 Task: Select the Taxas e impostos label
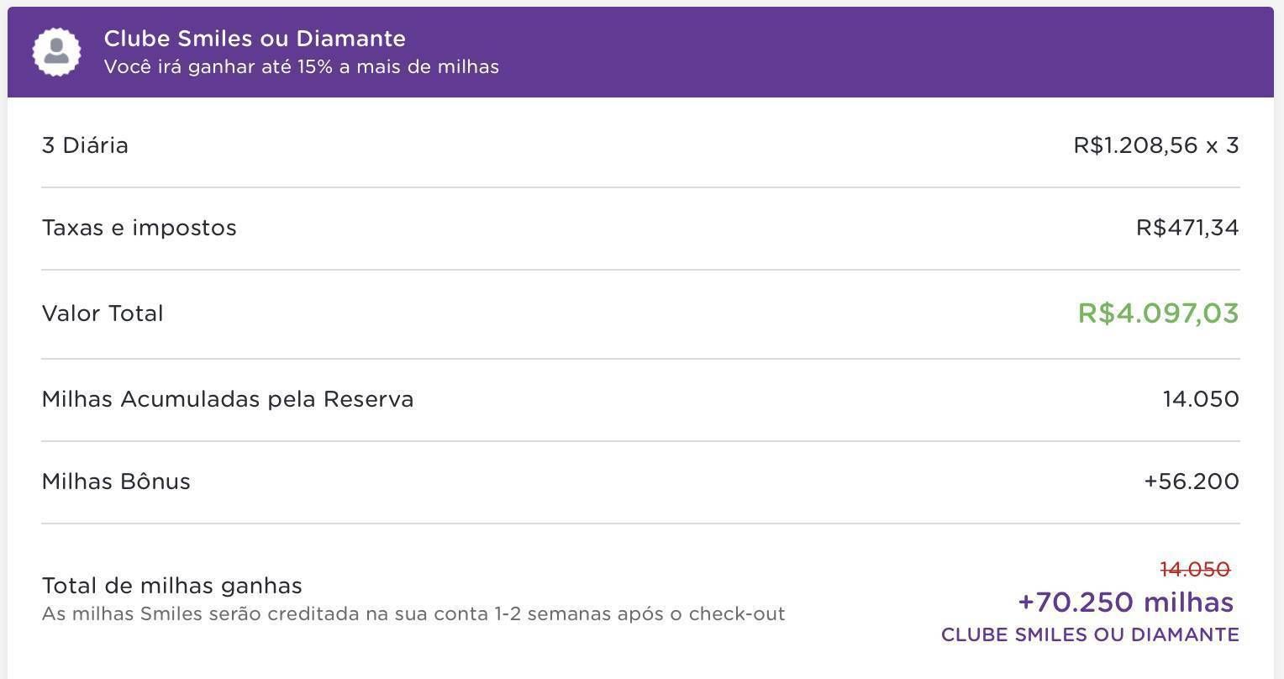(x=139, y=228)
